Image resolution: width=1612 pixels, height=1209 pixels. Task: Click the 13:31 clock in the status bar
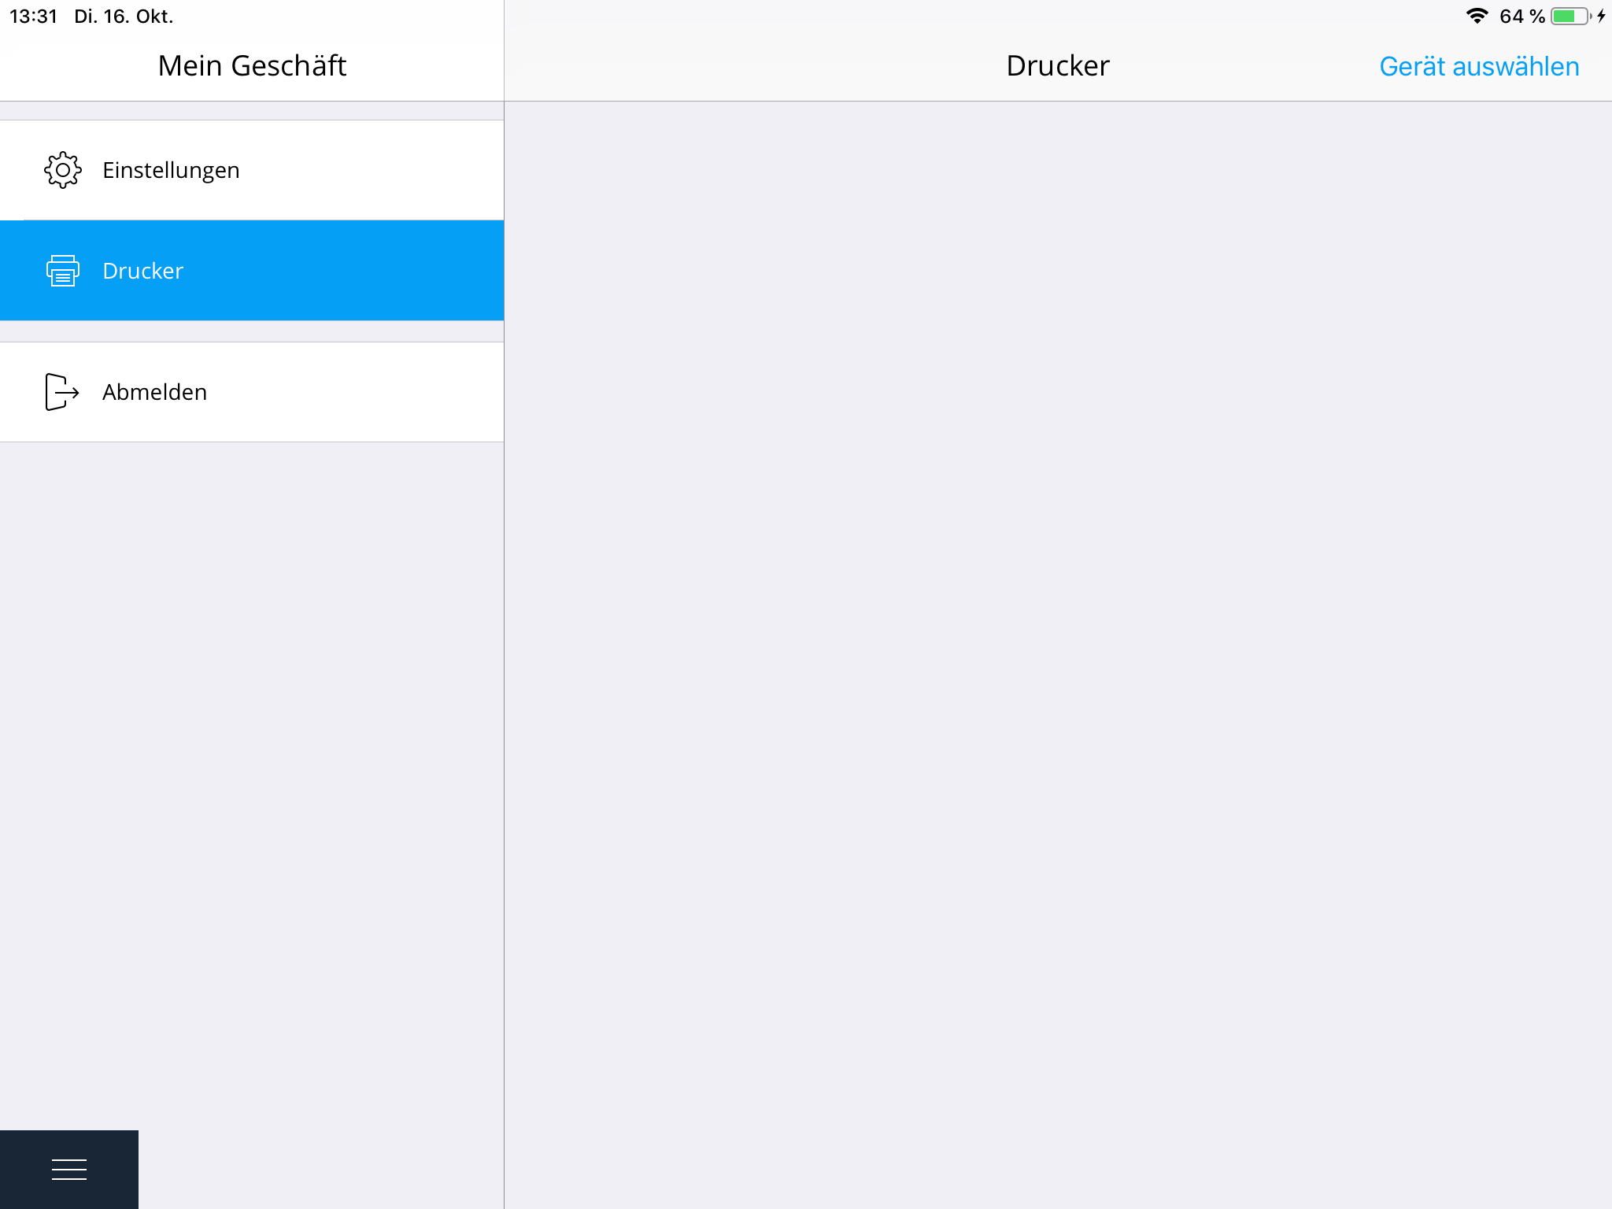tap(34, 17)
